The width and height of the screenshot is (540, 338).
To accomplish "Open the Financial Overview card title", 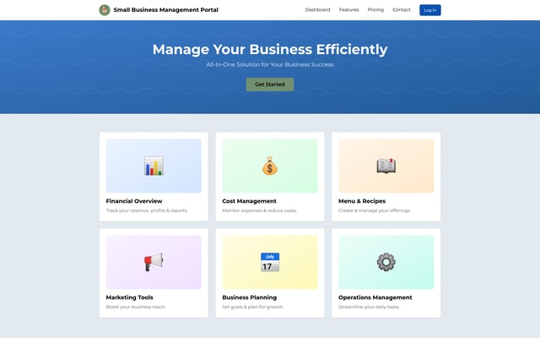I will 134,201.
